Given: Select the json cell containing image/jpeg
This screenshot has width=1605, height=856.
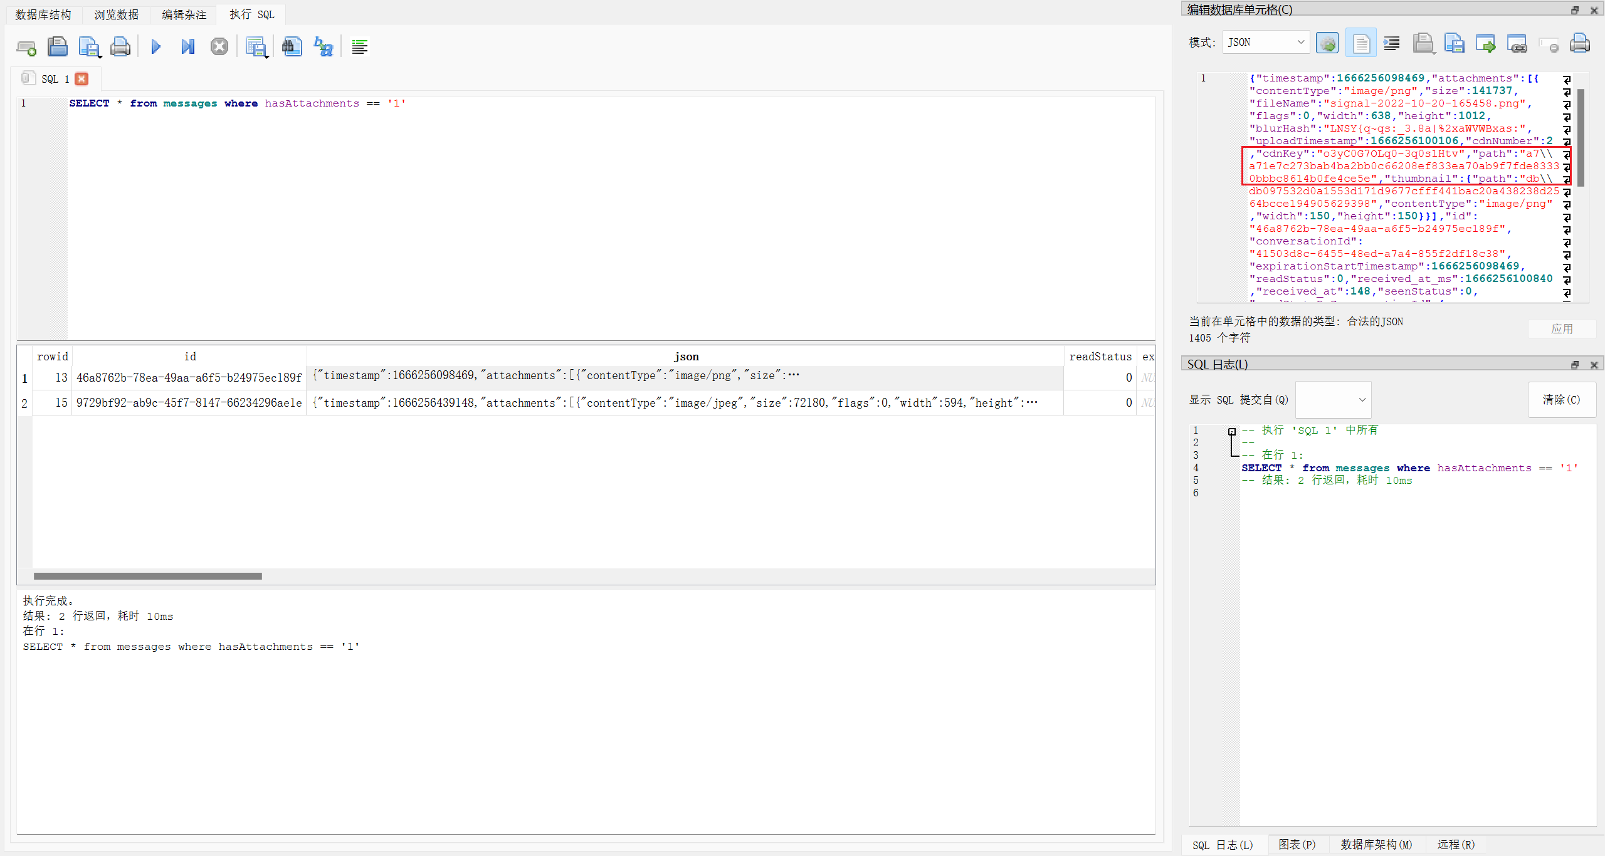Looking at the screenshot, I should click(x=685, y=403).
